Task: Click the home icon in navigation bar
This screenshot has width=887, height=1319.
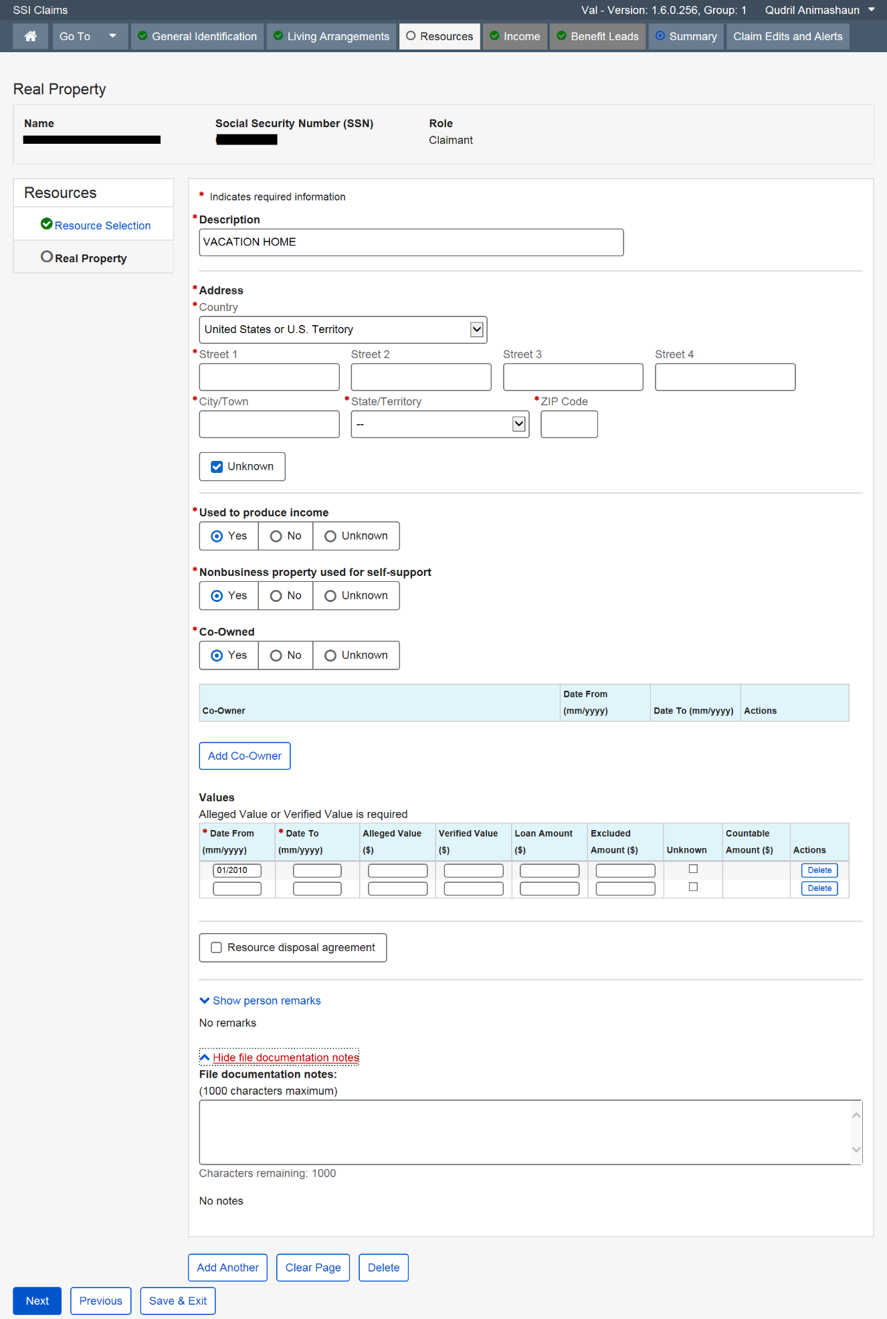Action: point(31,36)
